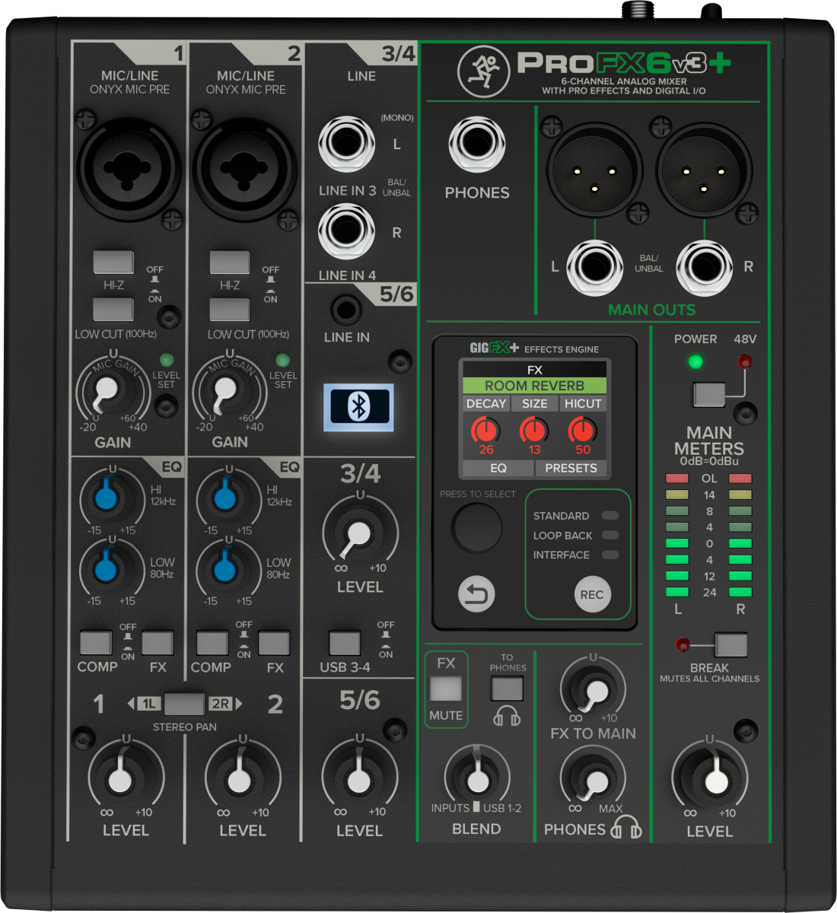837x913 pixels.
Task: Click the PRESS TO SELECT encoder knob
Action: (x=477, y=526)
